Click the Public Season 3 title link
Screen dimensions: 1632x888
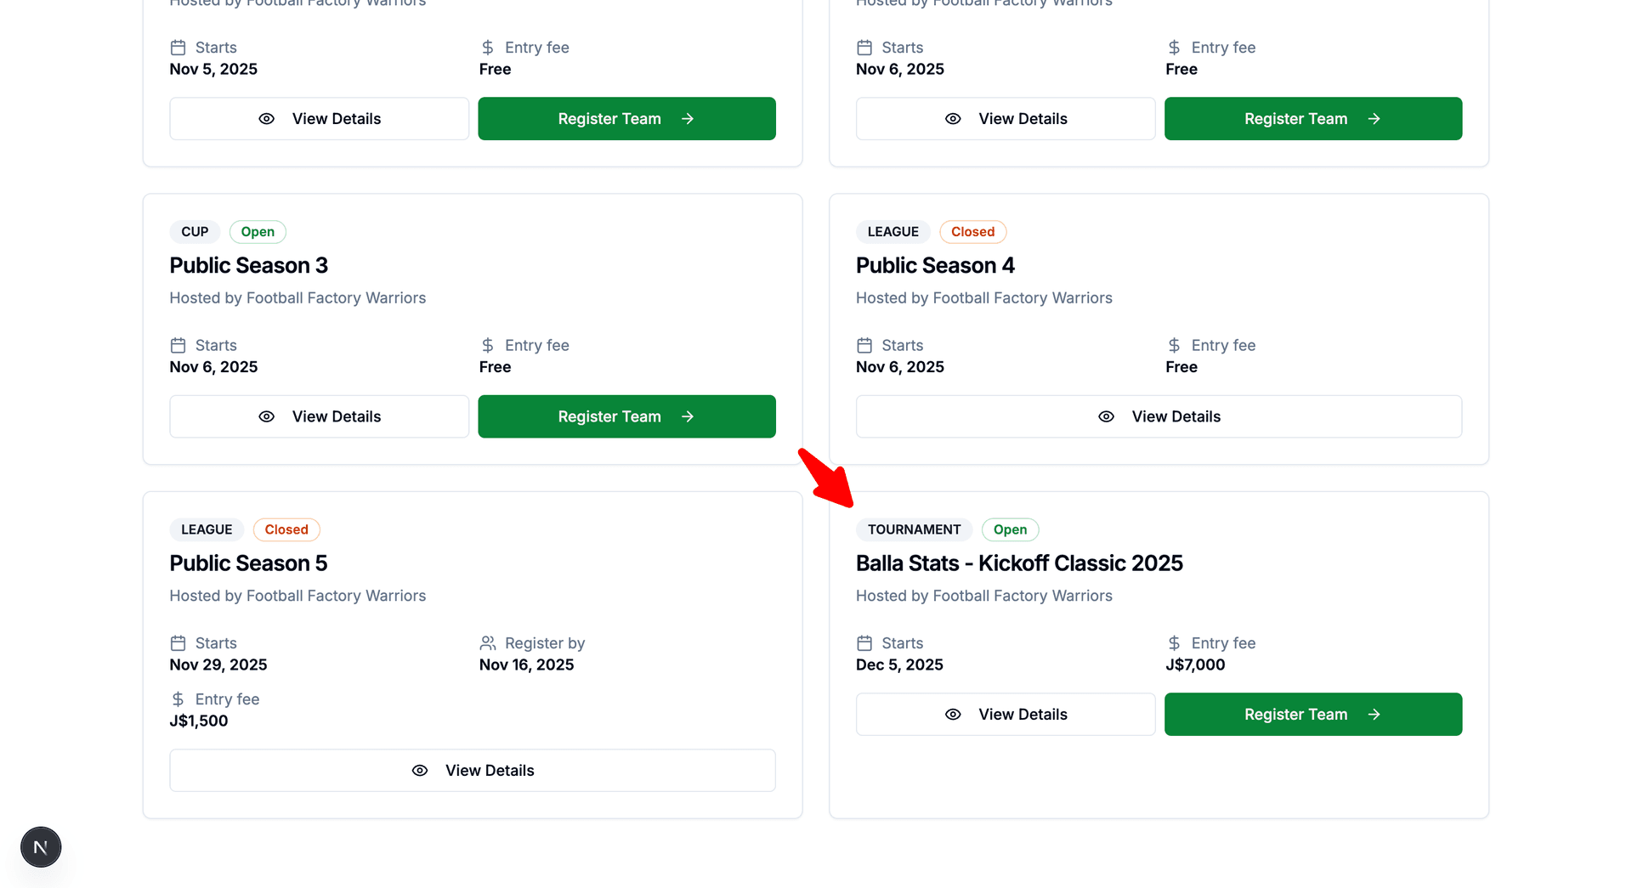(248, 265)
